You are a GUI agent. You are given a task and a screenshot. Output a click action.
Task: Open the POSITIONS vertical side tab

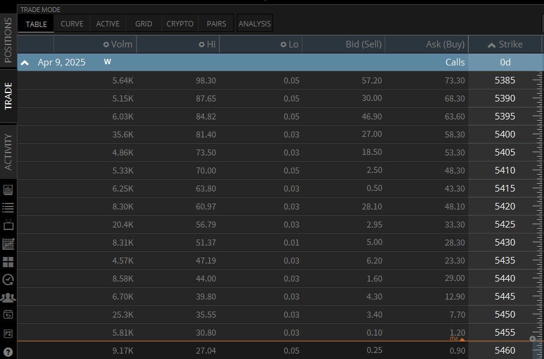click(8, 40)
